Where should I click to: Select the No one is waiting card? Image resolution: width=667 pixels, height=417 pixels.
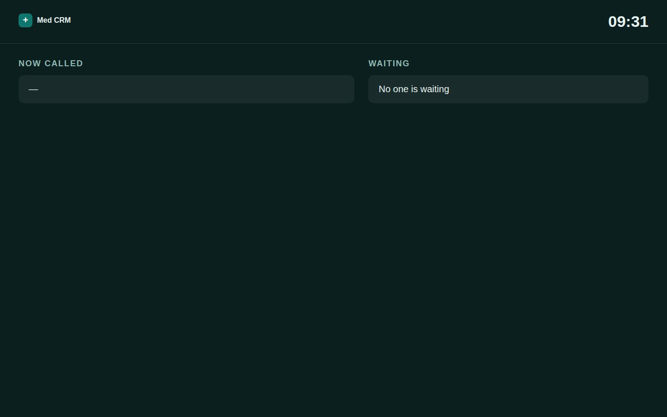(x=508, y=89)
